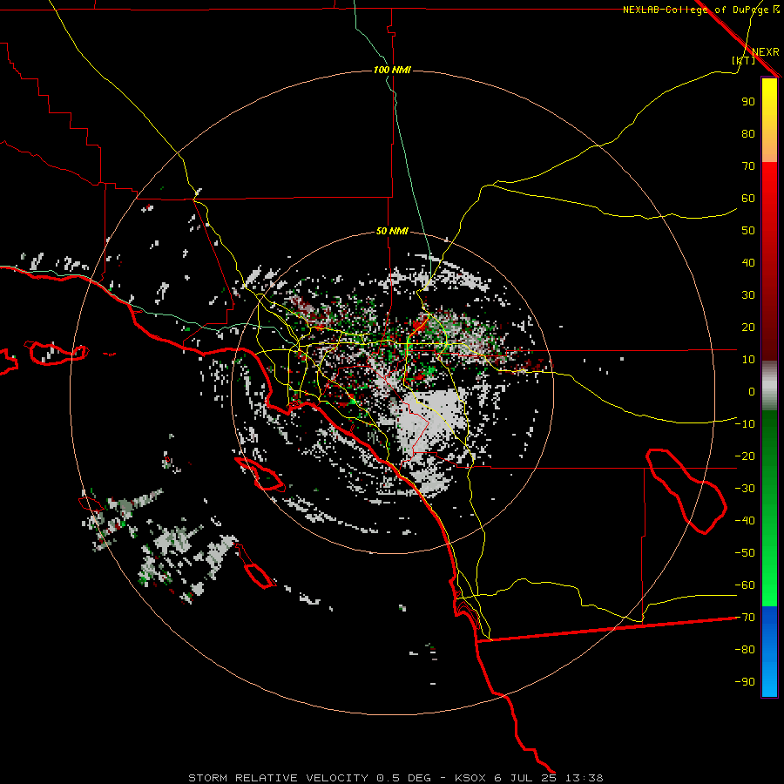Click the 10 label on velocity scale
Screen dimensions: 784x784
point(748,360)
